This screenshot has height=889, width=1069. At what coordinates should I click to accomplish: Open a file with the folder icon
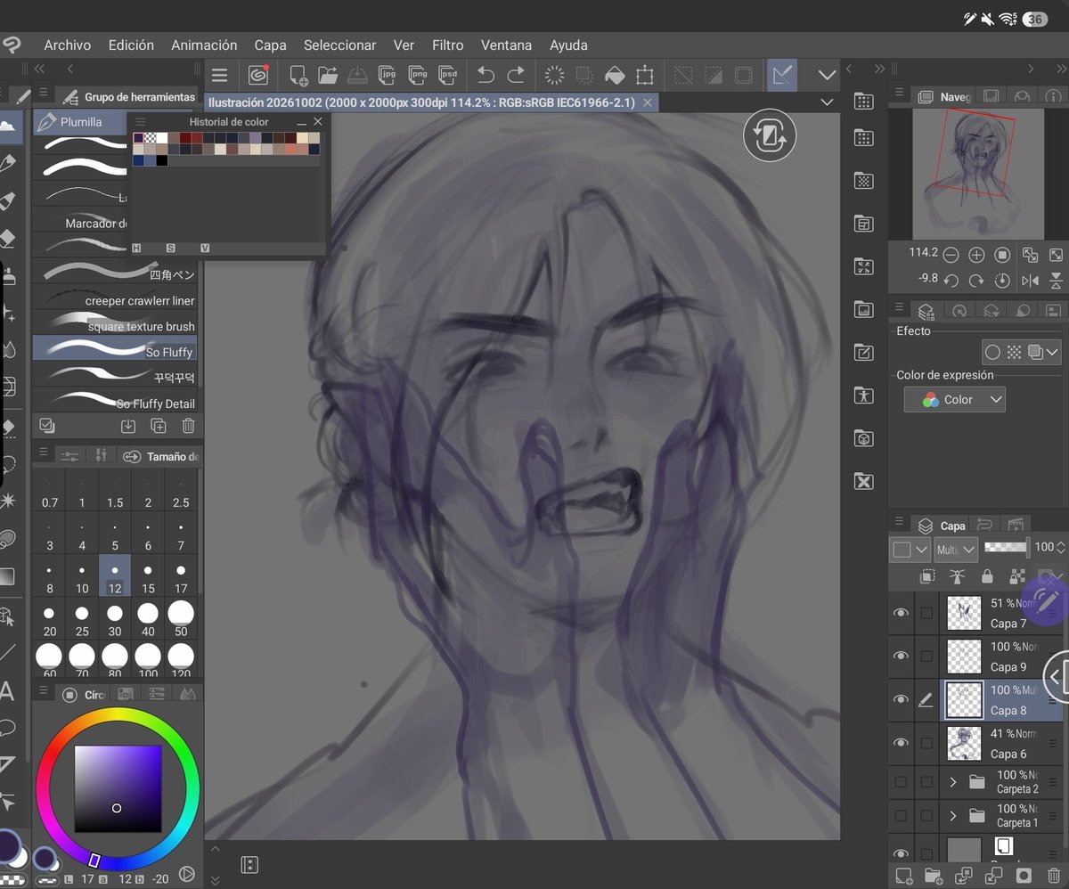[x=327, y=75]
